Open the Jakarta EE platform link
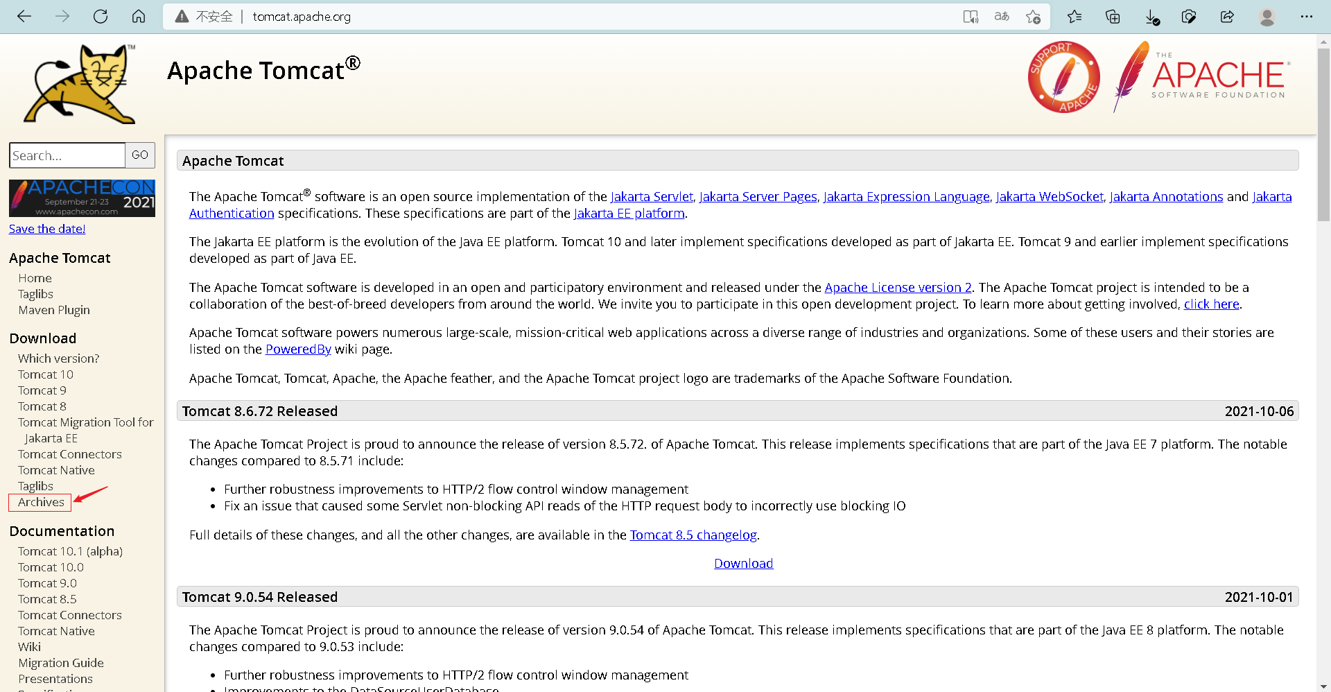Viewport: 1331px width, 692px height. click(x=628, y=213)
